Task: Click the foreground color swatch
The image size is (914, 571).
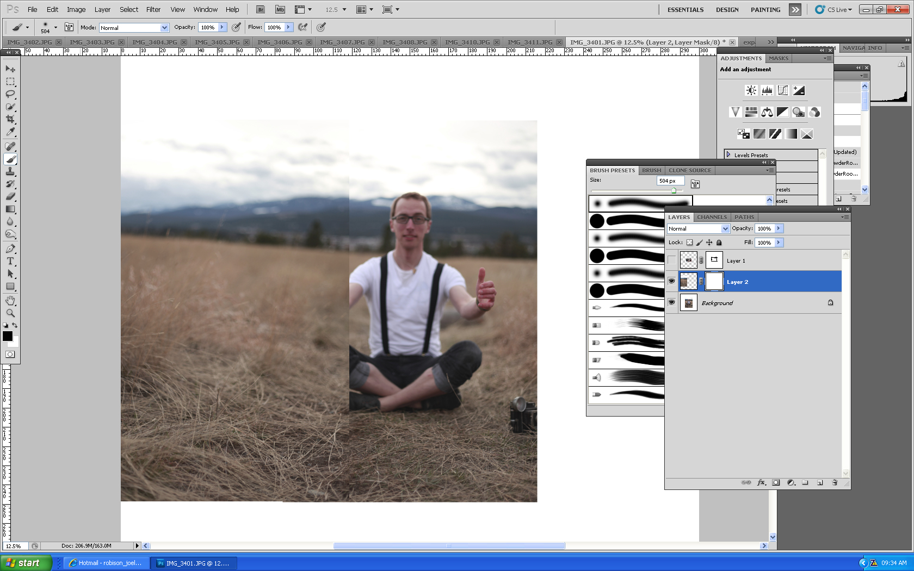Action: [8, 336]
